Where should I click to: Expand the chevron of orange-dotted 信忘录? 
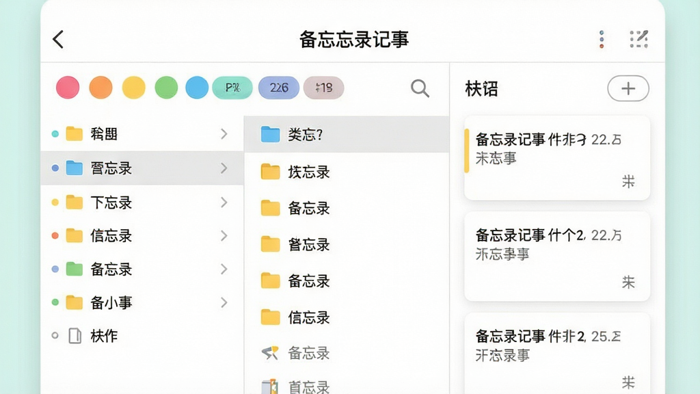[224, 236]
